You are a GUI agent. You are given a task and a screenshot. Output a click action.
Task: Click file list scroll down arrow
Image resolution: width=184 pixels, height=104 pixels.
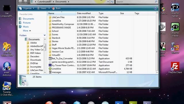point(157,73)
